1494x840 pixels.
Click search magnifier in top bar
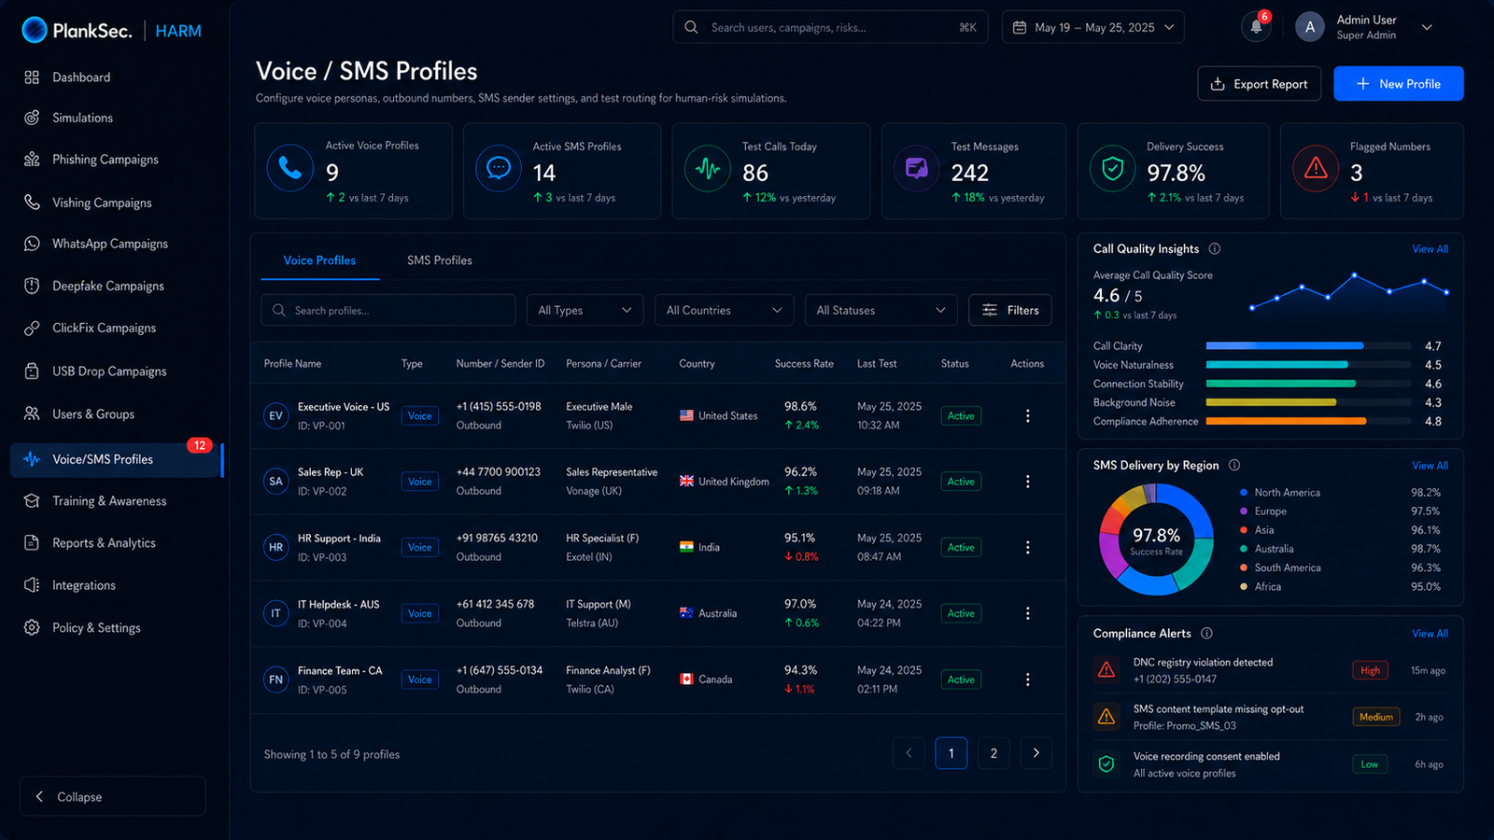[x=691, y=27]
